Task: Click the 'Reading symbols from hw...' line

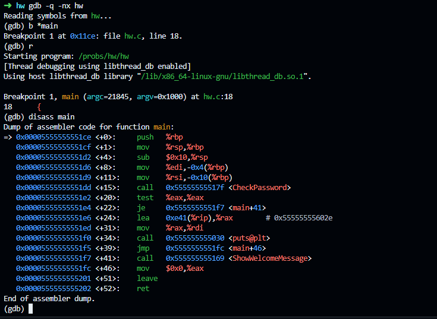Action: (x=58, y=16)
